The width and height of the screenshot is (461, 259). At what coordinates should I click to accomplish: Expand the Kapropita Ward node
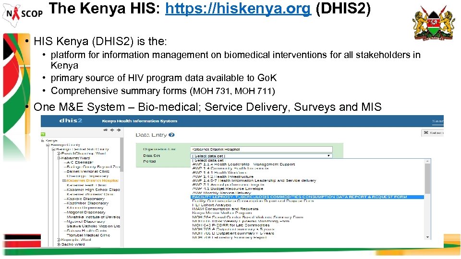pyautogui.click(x=59, y=240)
